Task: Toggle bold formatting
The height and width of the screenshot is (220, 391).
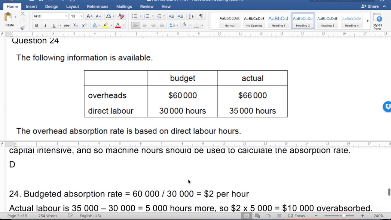Action: pyautogui.click(x=36, y=25)
